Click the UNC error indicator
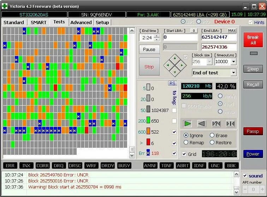The height and width of the screenshot is (197, 267). (x=215, y=165)
